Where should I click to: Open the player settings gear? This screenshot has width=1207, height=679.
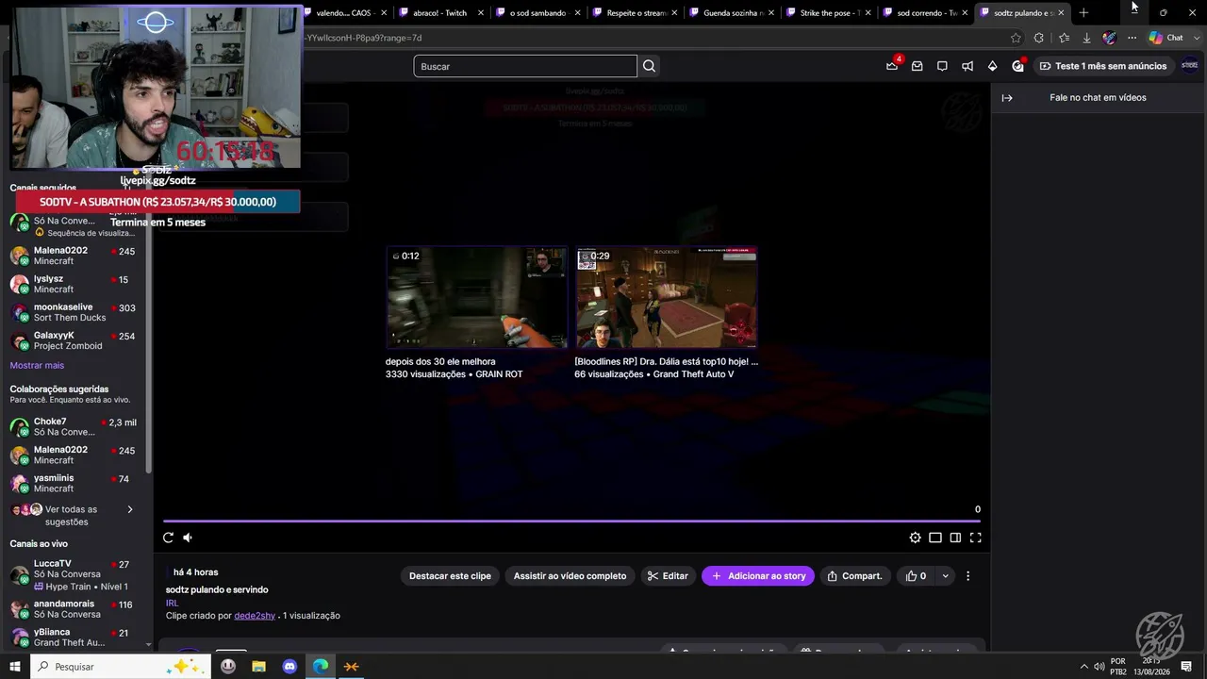coord(915,538)
